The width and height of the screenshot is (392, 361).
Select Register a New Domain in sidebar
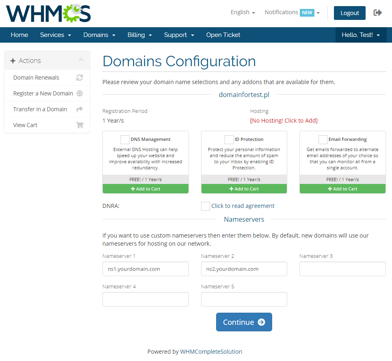pos(47,93)
